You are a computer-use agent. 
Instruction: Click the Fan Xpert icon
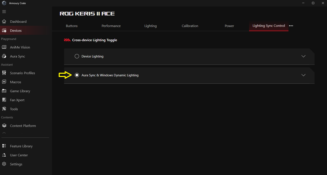(4, 100)
